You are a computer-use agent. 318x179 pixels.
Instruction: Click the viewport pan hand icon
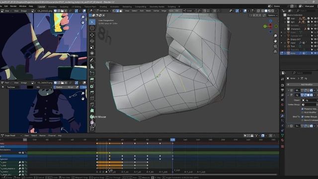275,41
